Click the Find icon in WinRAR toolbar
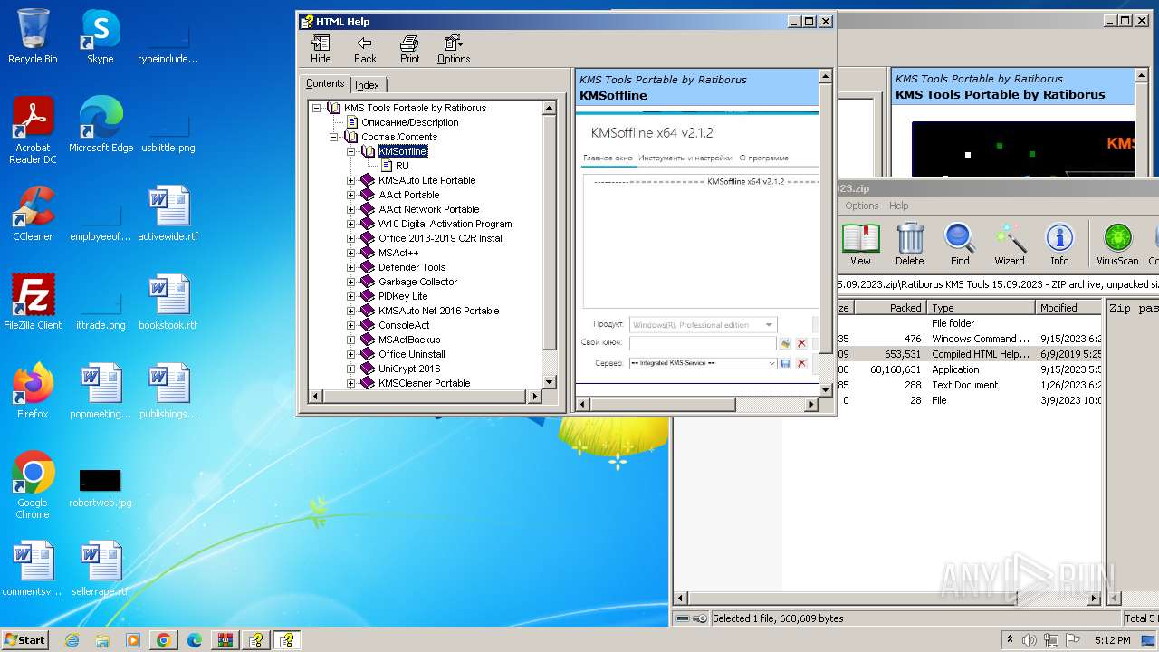 [x=960, y=244]
